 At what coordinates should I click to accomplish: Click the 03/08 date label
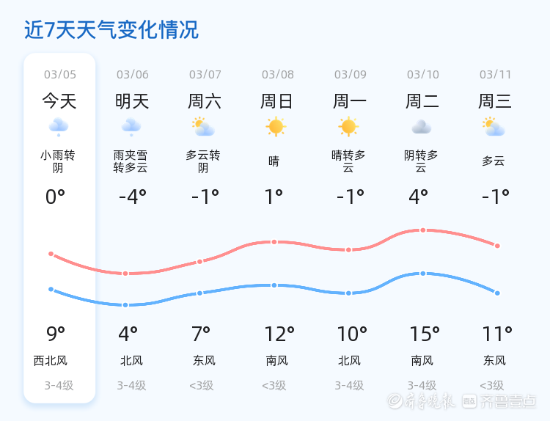278,74
